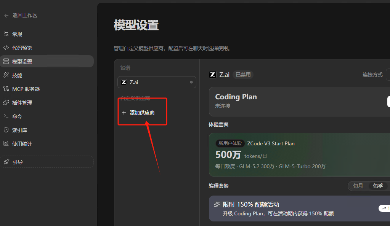Click the 常规 sliders icon
The width and height of the screenshot is (390, 226).
coord(6,34)
